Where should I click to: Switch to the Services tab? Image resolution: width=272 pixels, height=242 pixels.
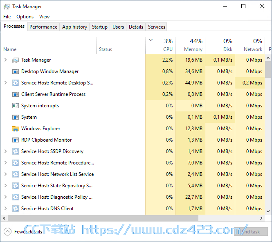point(157,27)
